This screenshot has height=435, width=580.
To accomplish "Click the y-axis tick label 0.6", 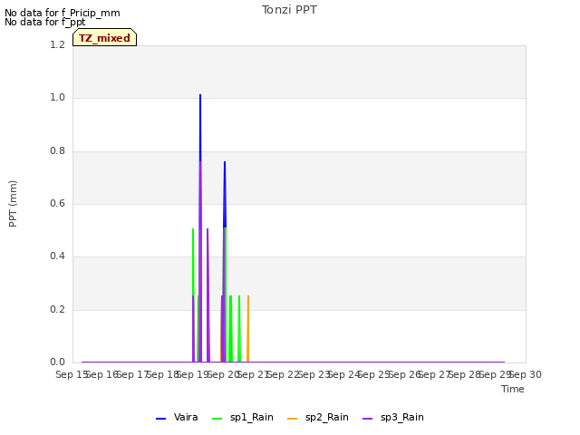I will [58, 203].
